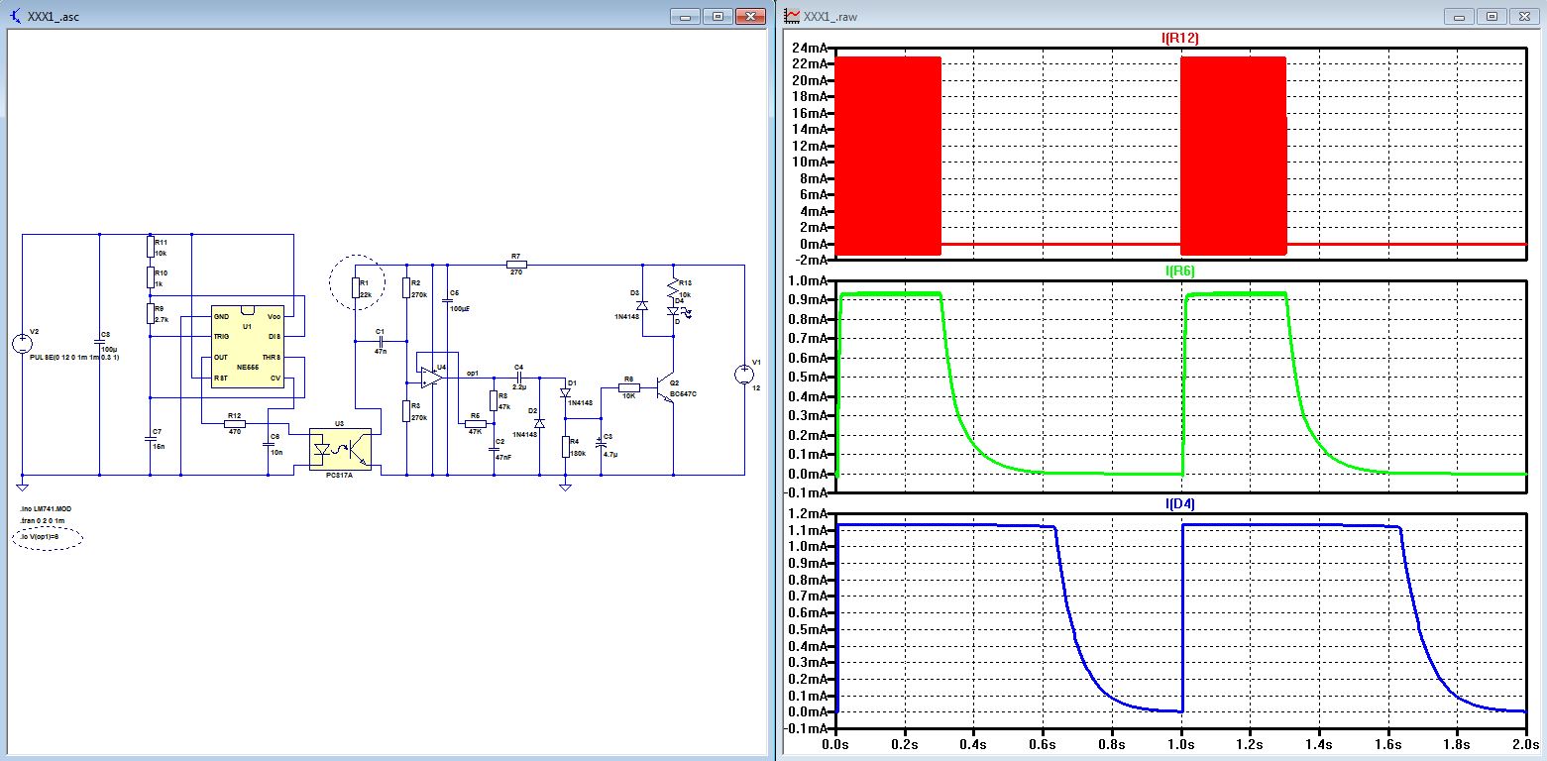Click the BC547C transistor model text
The image size is (1547, 761).
click(683, 394)
